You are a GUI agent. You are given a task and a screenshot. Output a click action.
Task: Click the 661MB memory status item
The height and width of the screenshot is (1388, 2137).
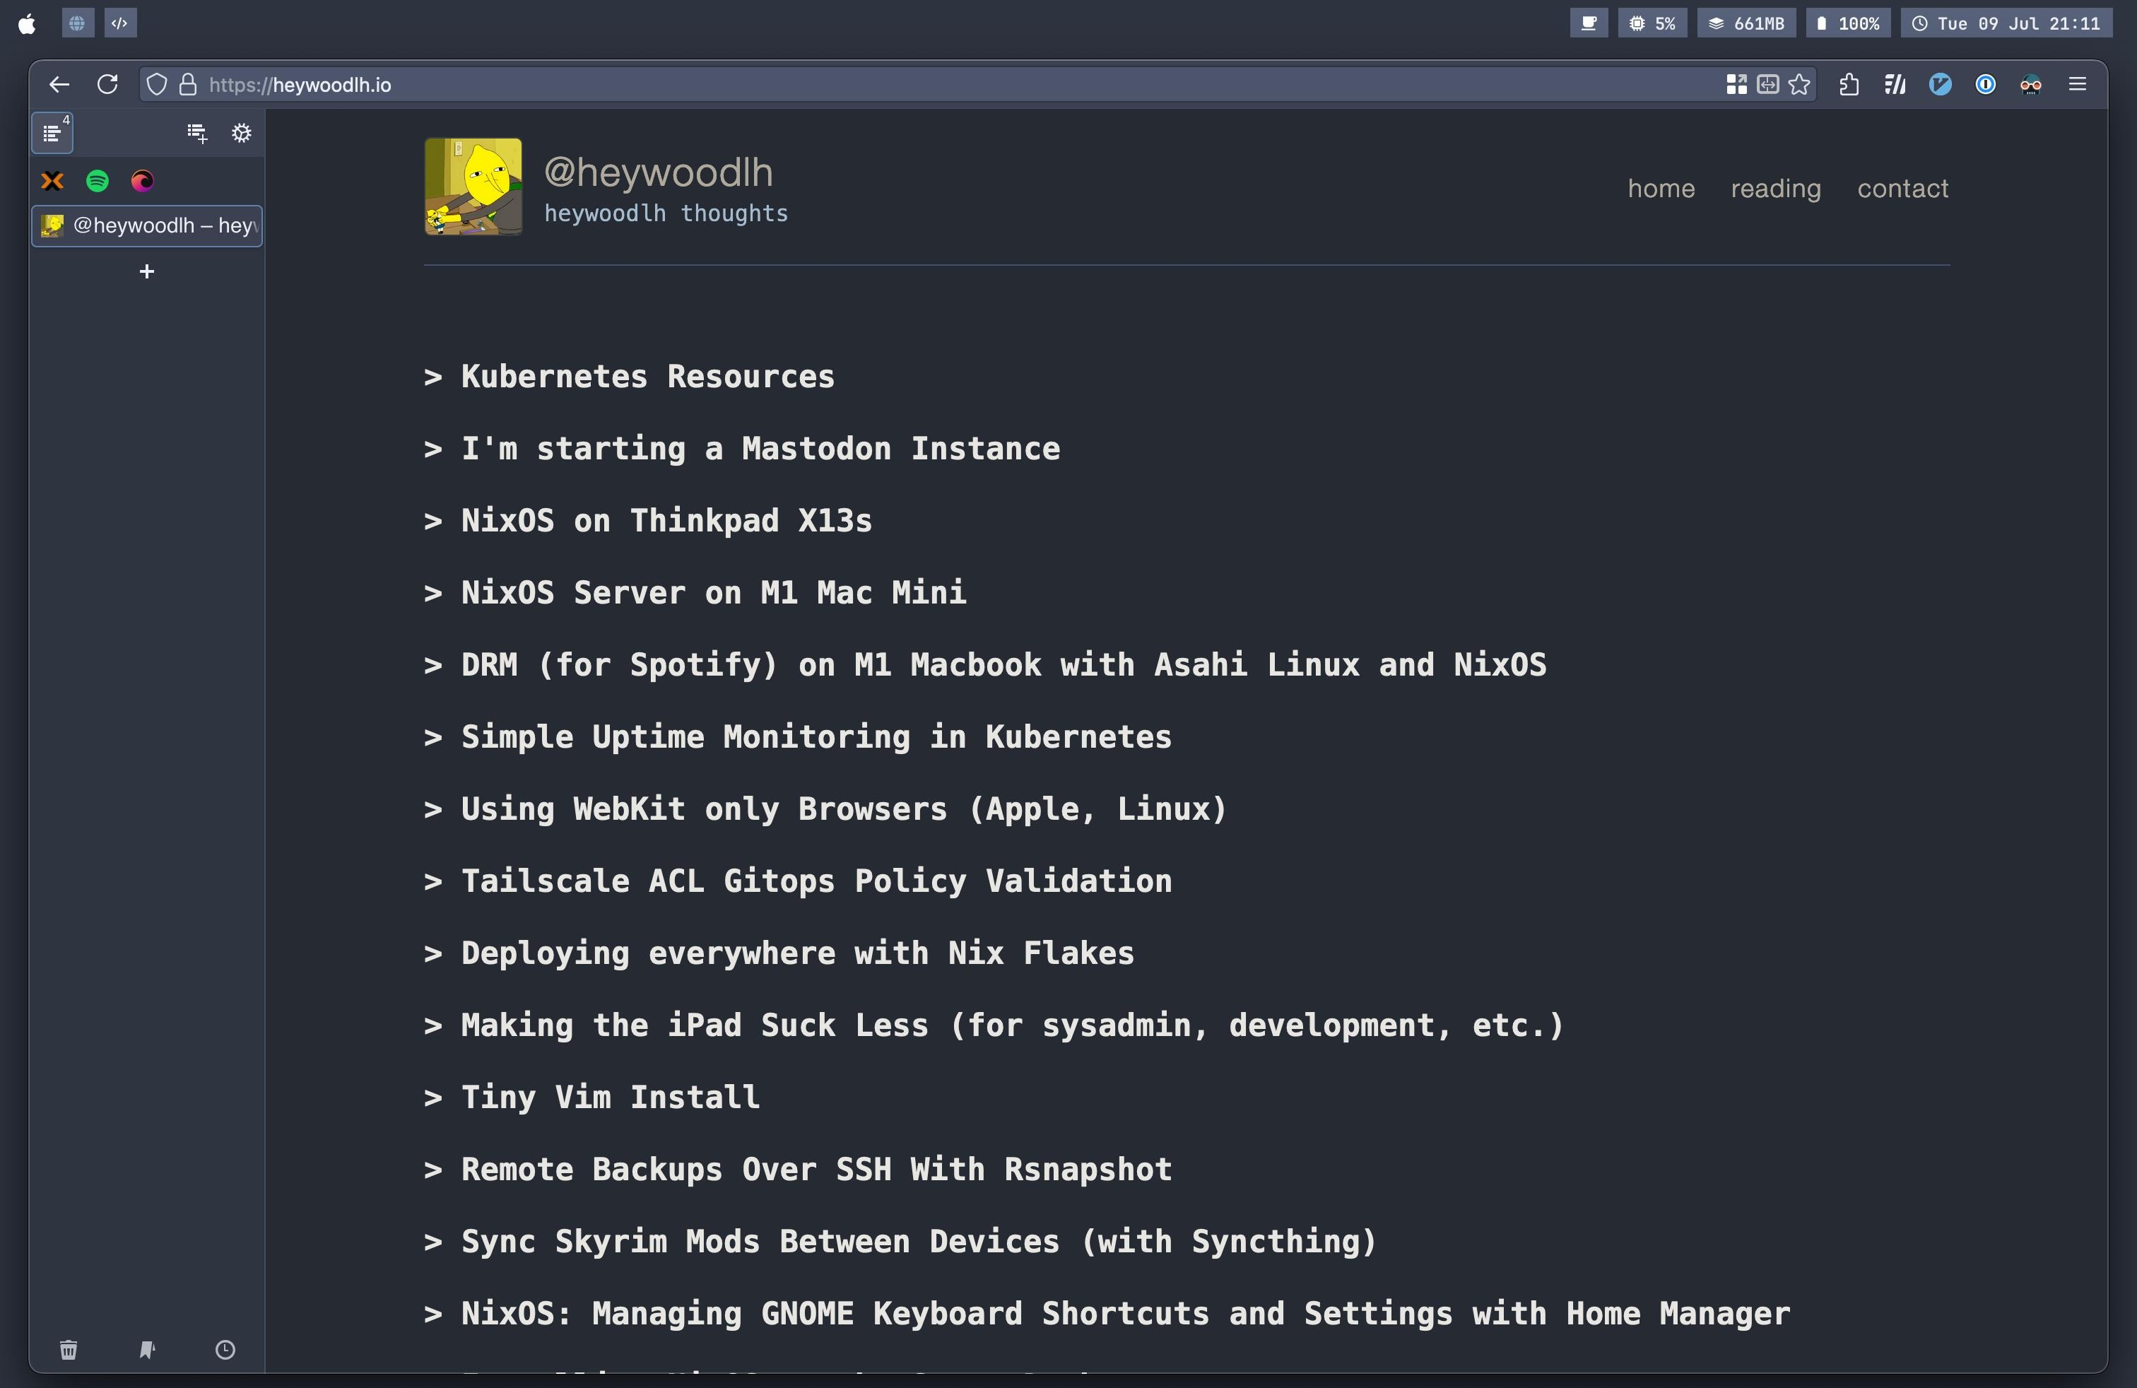(1746, 23)
